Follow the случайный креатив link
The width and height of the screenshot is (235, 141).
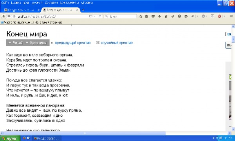coord(117,43)
